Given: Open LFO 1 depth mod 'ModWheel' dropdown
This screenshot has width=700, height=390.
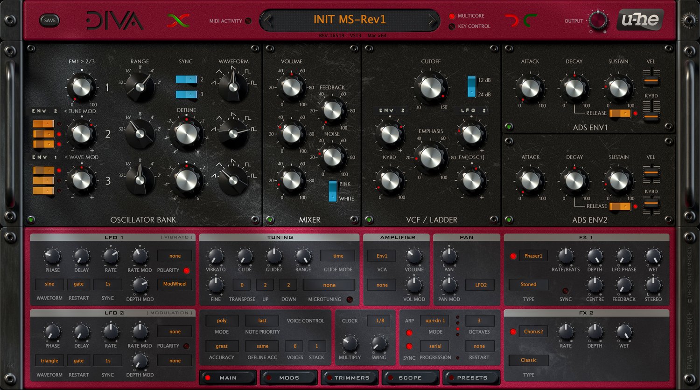Looking at the screenshot, I should tap(175, 284).
